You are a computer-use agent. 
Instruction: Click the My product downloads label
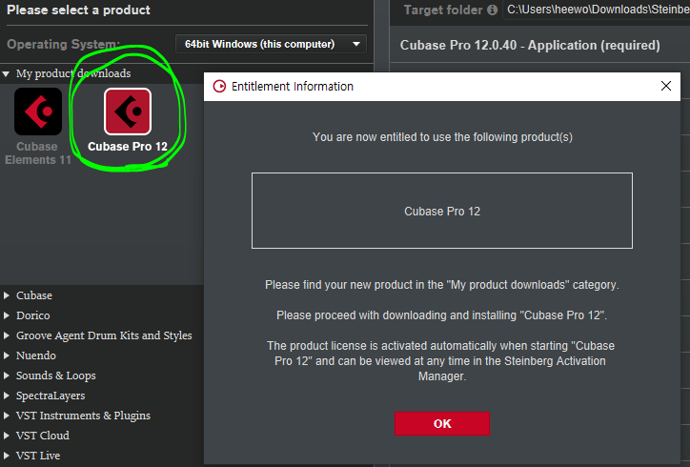73,73
